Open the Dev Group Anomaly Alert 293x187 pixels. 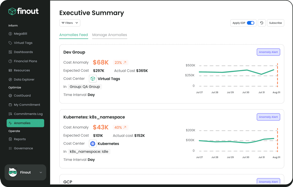coord(268,52)
